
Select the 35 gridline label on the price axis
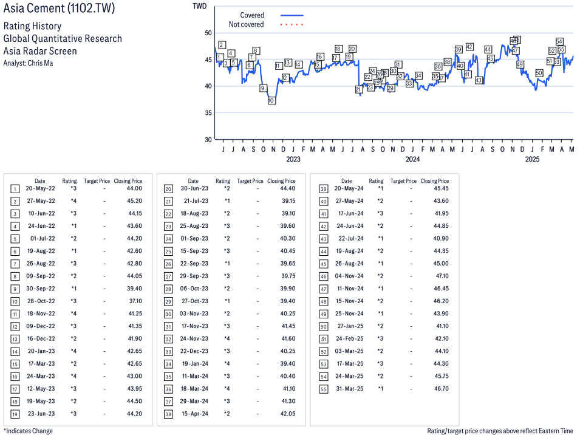(208, 113)
